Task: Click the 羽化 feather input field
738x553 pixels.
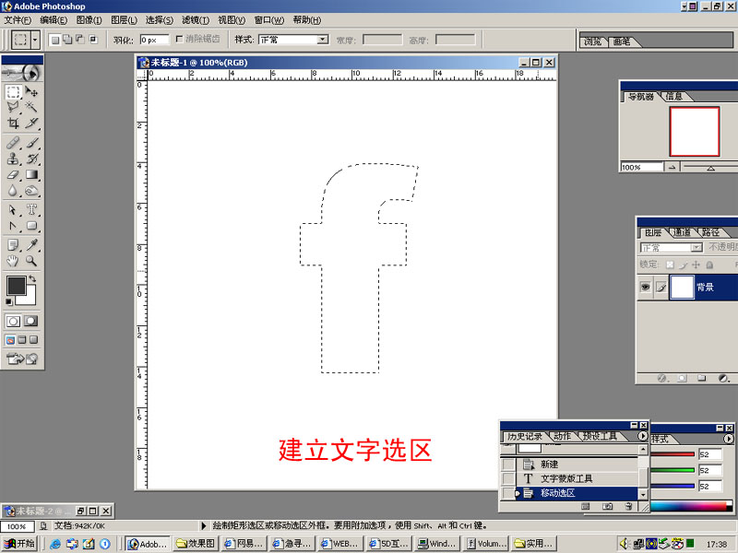Action: pos(154,40)
